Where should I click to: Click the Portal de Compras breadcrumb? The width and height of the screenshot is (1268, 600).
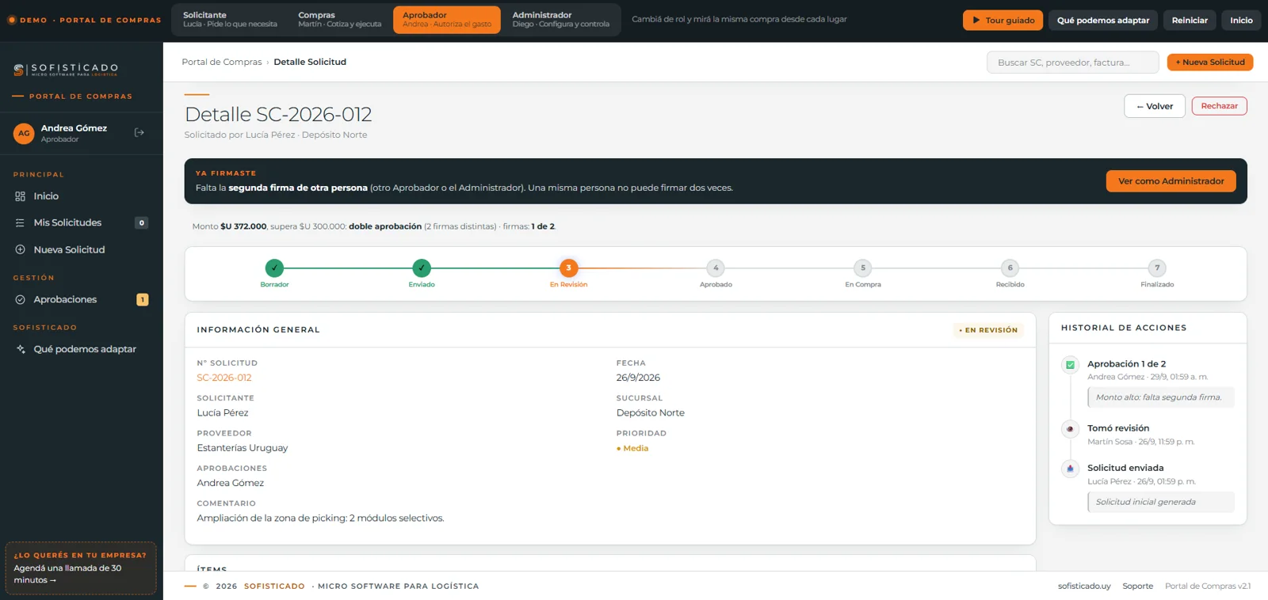(x=221, y=63)
